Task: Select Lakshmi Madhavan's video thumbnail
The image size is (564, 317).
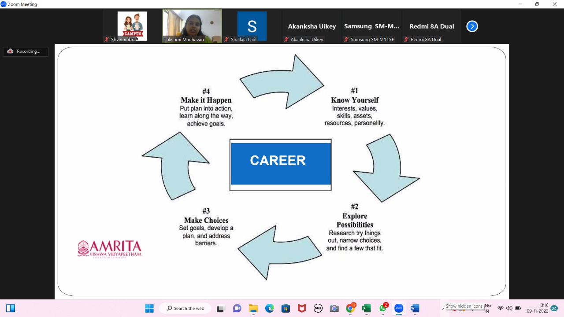Action: tap(192, 26)
